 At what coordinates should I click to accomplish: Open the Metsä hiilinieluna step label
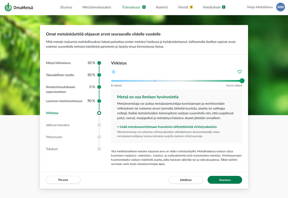(x=58, y=63)
